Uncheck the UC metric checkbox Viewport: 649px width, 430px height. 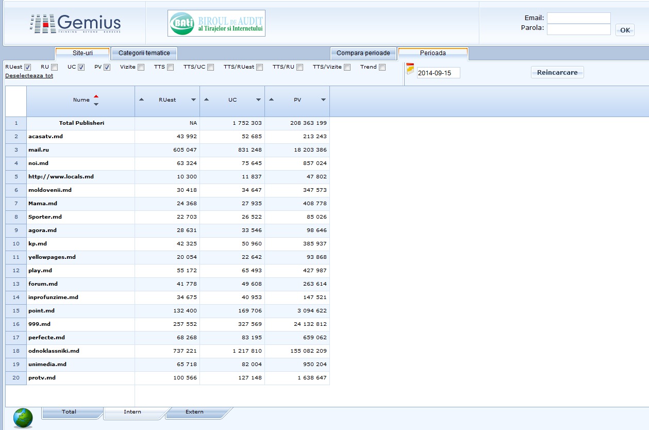point(81,67)
